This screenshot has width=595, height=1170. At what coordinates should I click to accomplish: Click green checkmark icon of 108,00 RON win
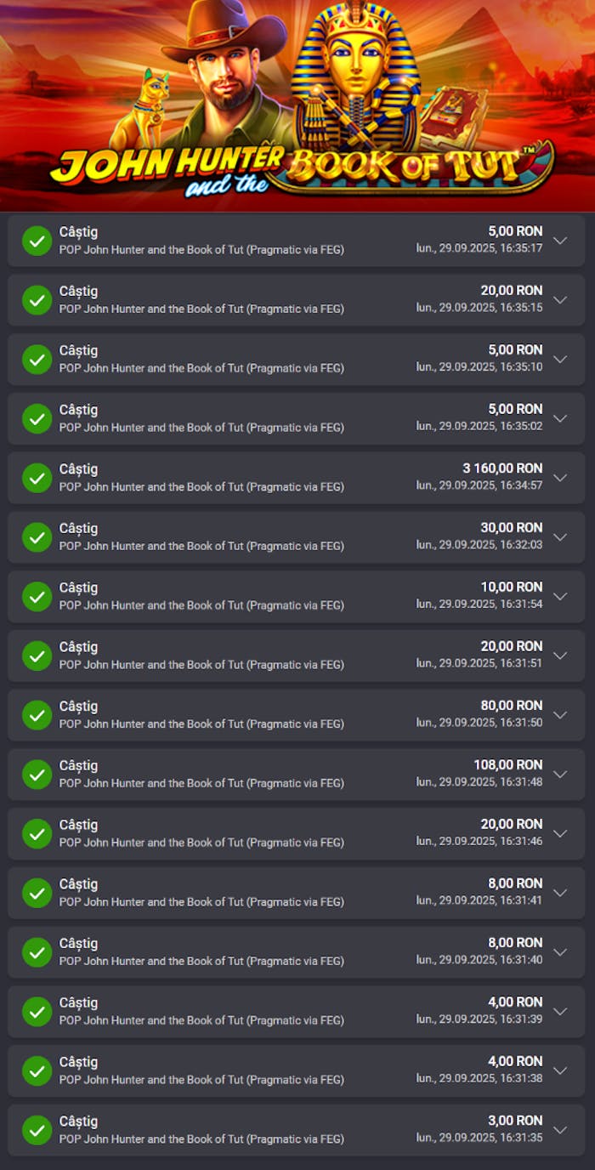(37, 775)
